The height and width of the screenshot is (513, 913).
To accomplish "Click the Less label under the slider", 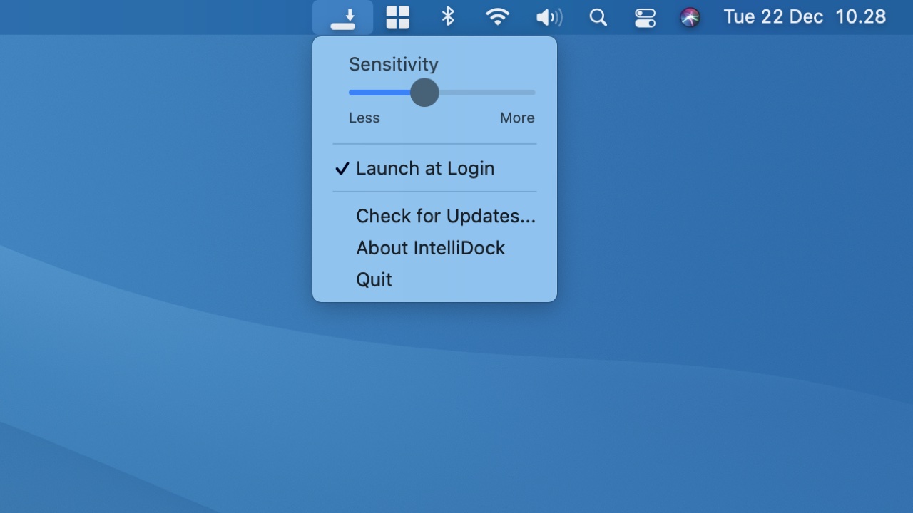I will (x=364, y=118).
